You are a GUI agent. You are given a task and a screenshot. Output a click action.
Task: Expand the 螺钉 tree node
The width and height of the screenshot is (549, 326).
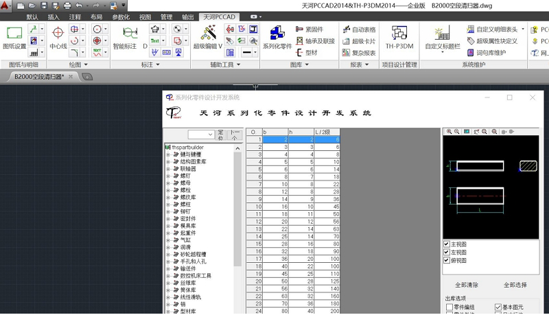pyautogui.click(x=167, y=176)
